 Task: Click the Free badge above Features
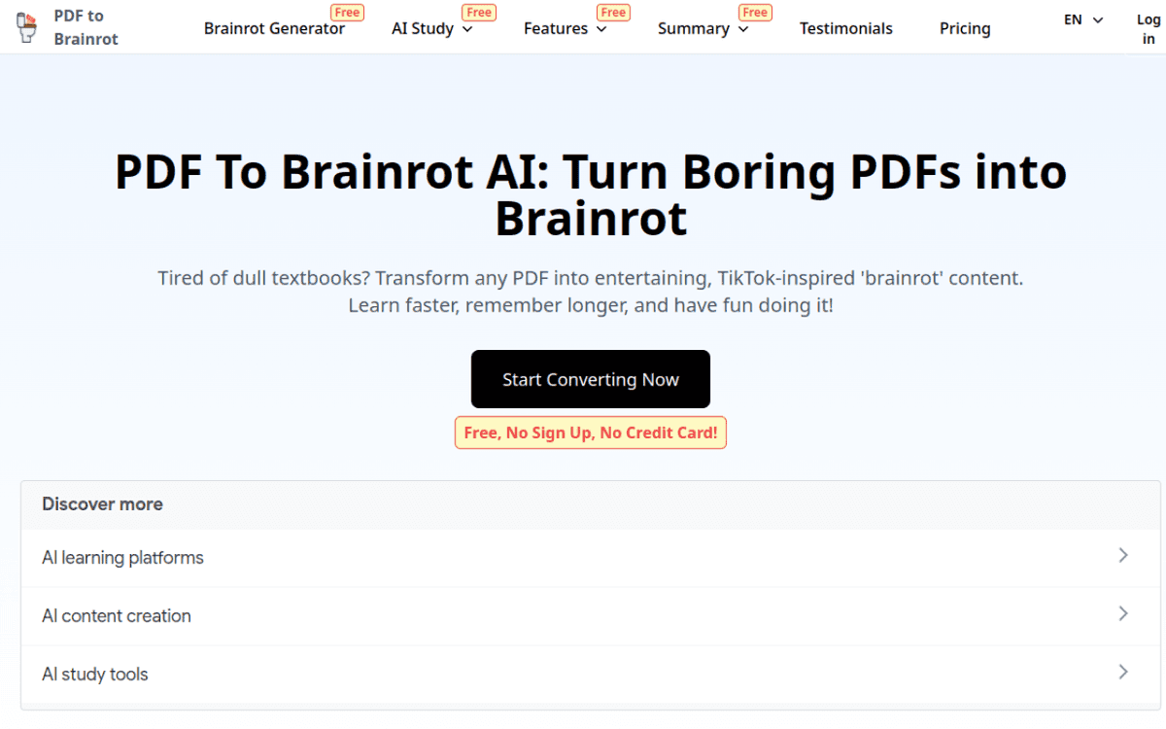pos(613,12)
